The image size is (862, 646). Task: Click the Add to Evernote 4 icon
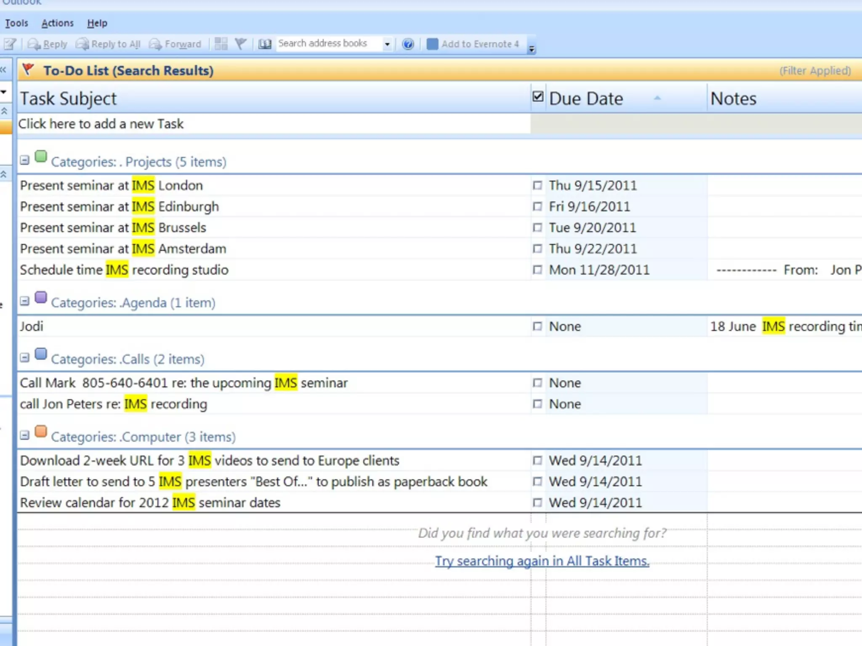(x=432, y=44)
